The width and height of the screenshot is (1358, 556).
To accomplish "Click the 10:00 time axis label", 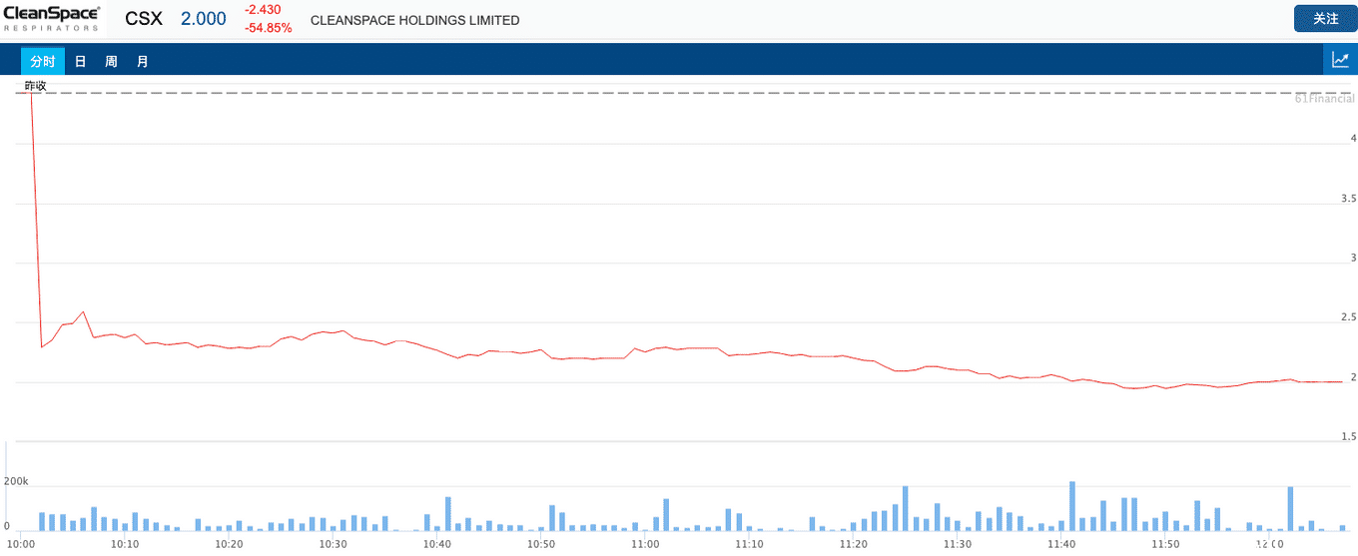I will [20, 544].
